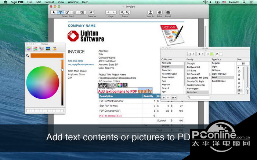Click the Save As toolbar icon
The image size is (257, 160).
pos(150,12)
